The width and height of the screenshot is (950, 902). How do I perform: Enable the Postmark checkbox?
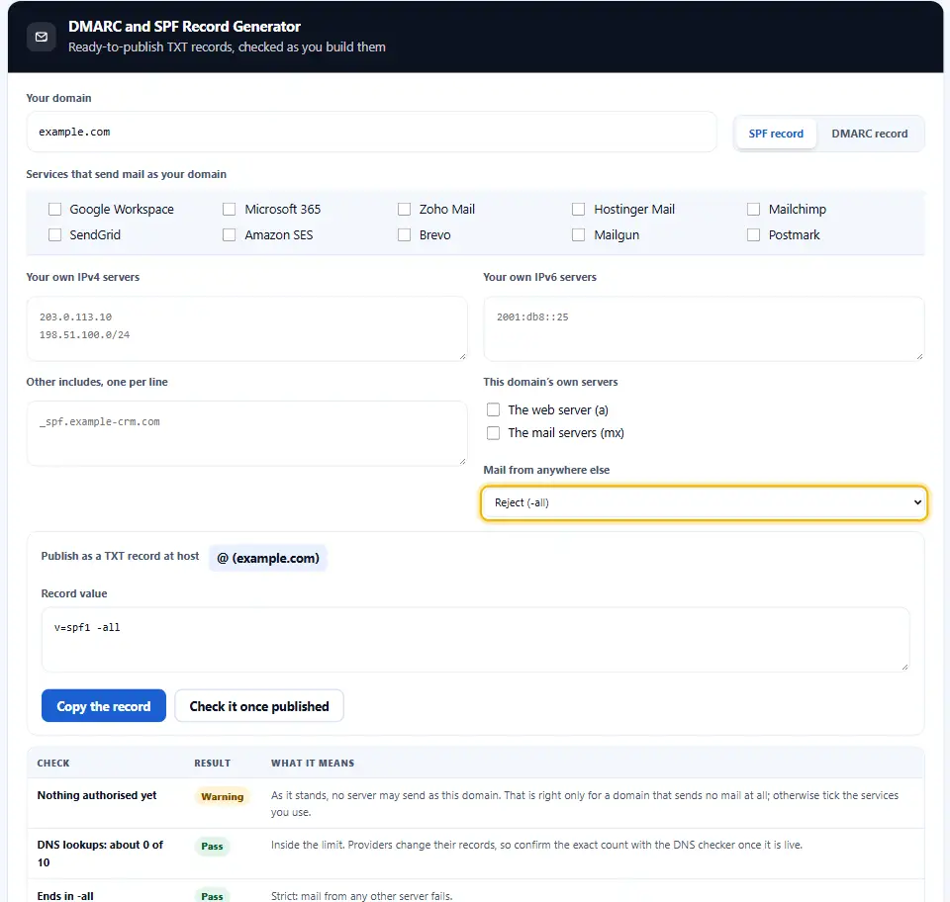753,234
